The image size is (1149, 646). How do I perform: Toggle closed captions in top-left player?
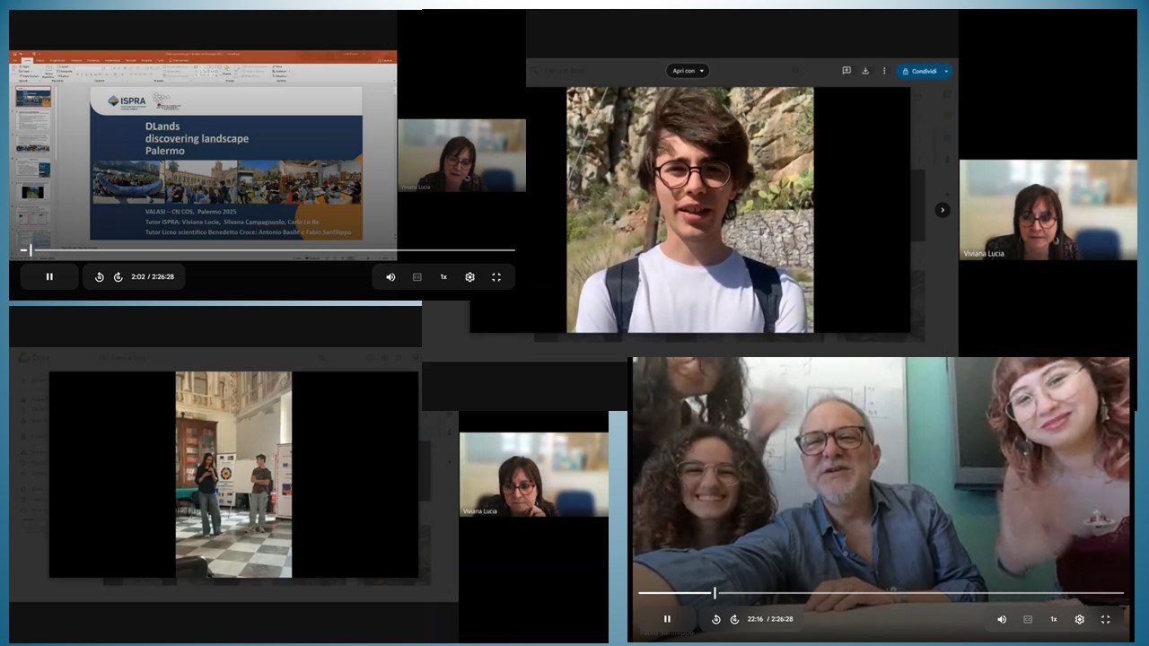coord(417,277)
